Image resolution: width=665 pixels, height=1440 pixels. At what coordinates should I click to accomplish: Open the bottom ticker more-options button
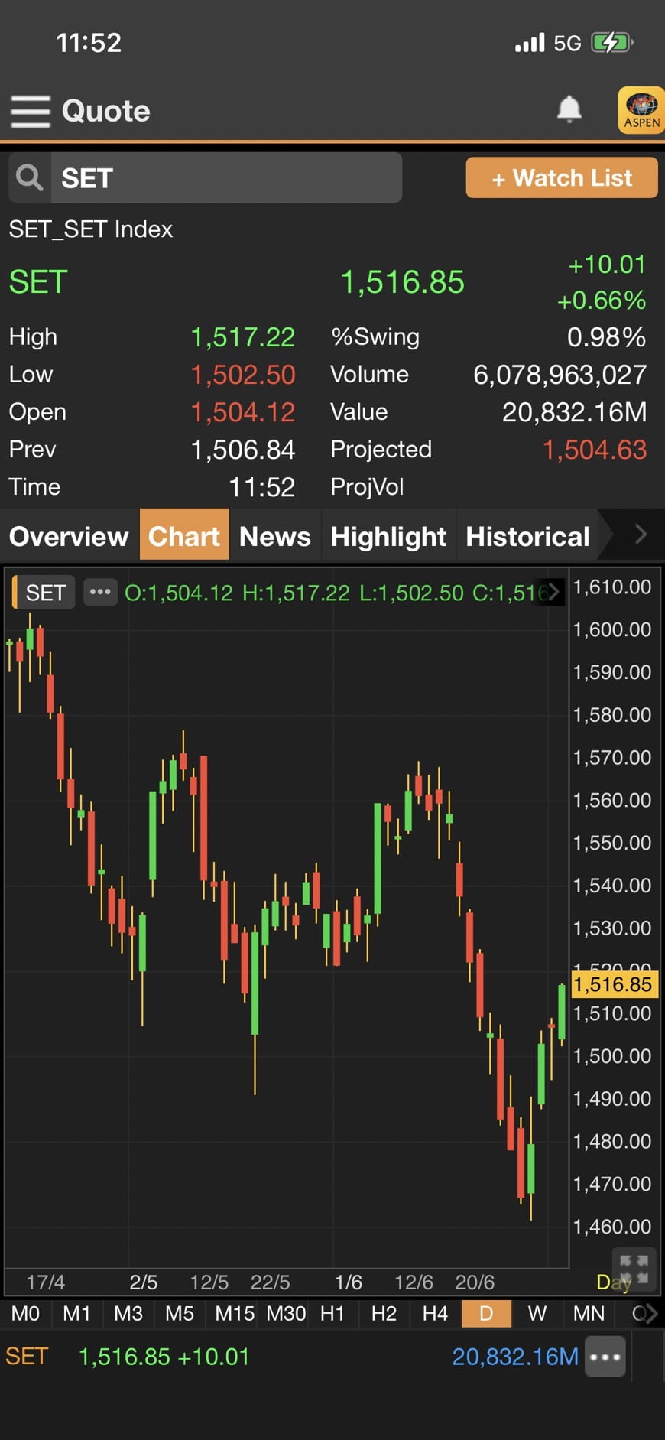click(x=605, y=1357)
